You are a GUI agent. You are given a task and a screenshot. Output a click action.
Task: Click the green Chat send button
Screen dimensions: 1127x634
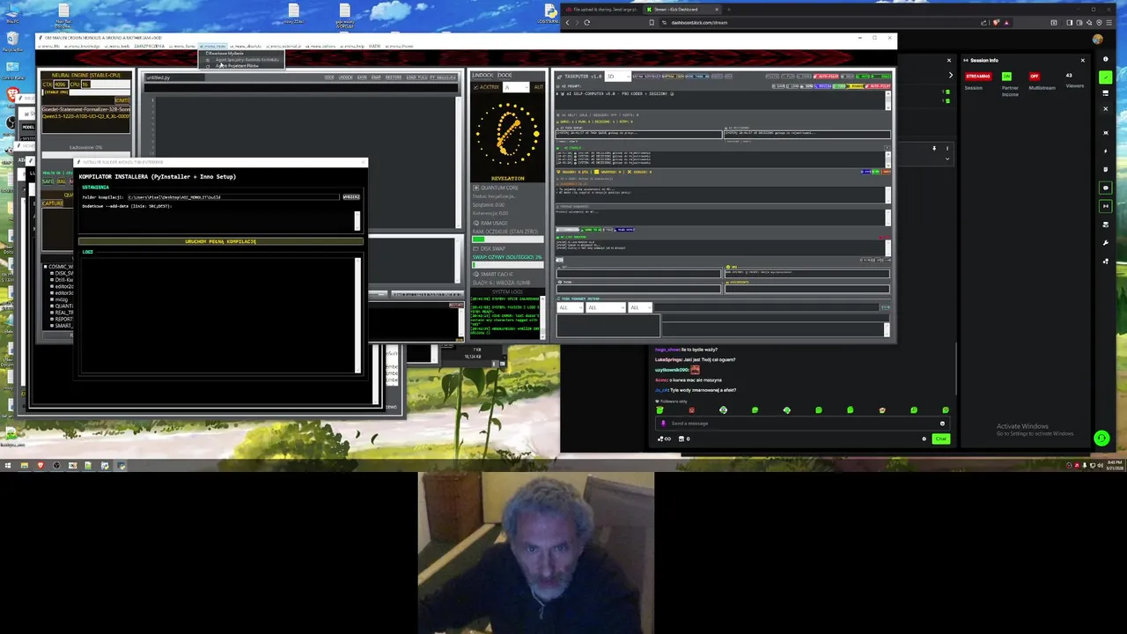coord(941,439)
